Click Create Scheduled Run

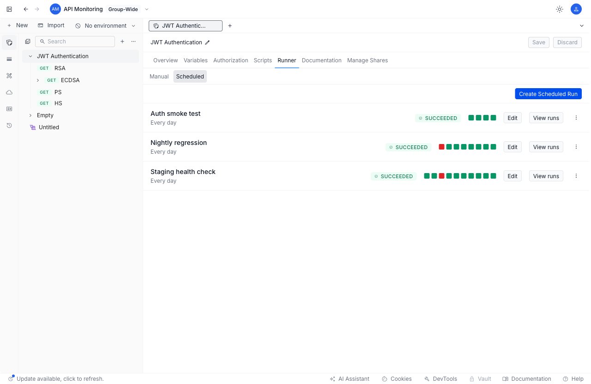548,94
